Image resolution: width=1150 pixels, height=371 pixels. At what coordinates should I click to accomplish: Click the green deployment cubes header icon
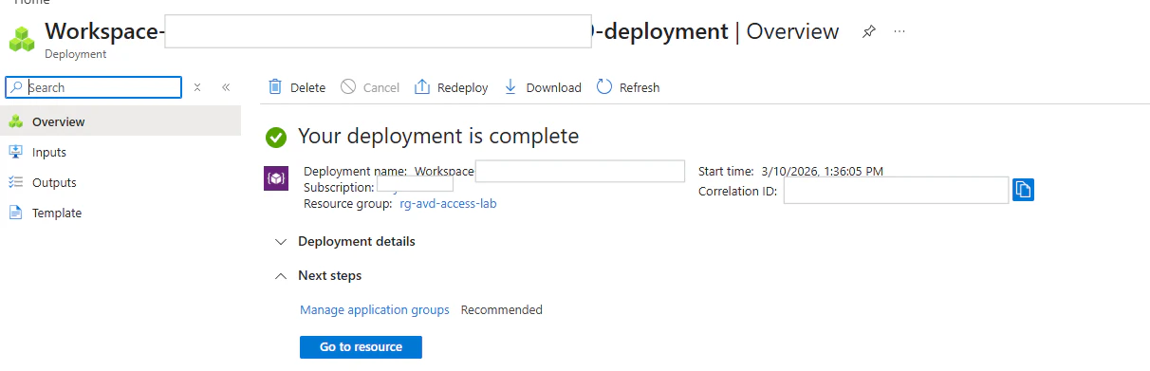[22, 39]
